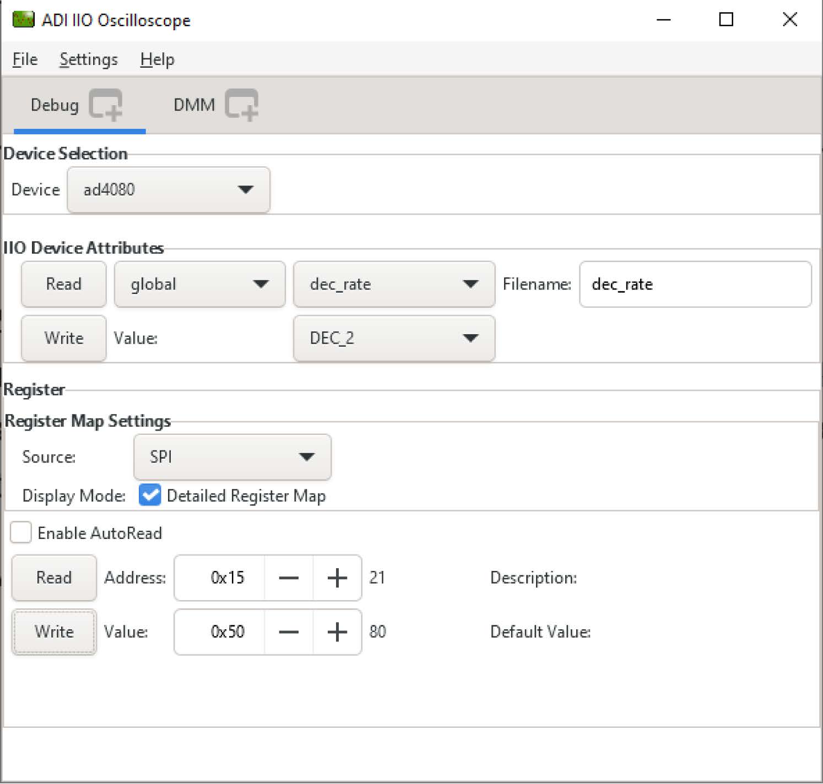823x784 pixels.
Task: Add a new DMM tab using its plus icon
Action: coord(242,105)
